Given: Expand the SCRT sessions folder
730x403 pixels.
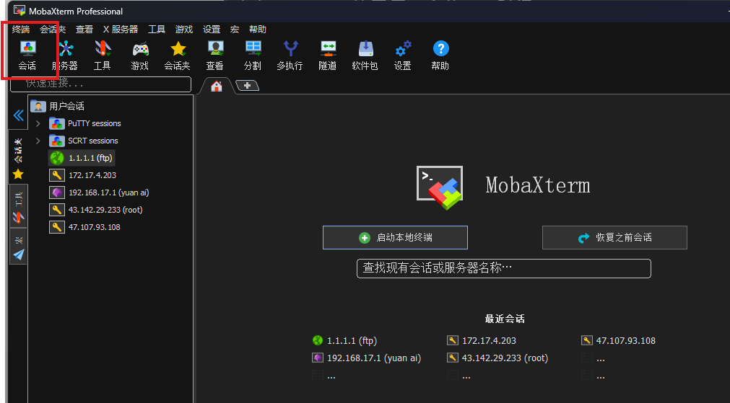Looking at the screenshot, I should click(38, 141).
